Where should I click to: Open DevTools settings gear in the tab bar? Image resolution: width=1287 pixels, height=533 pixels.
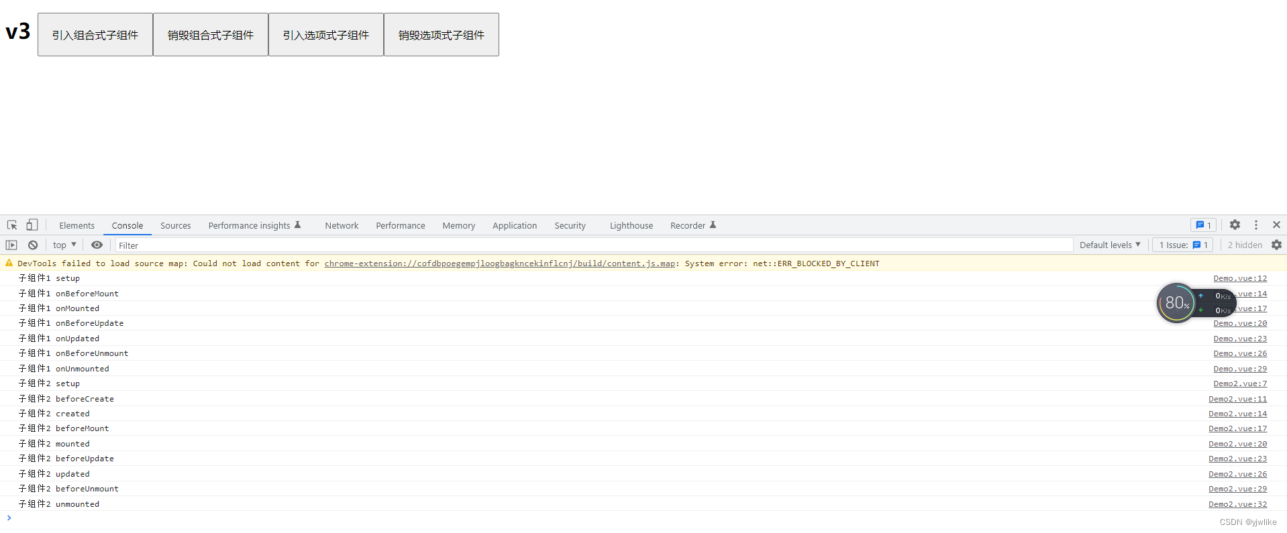pyautogui.click(x=1235, y=225)
